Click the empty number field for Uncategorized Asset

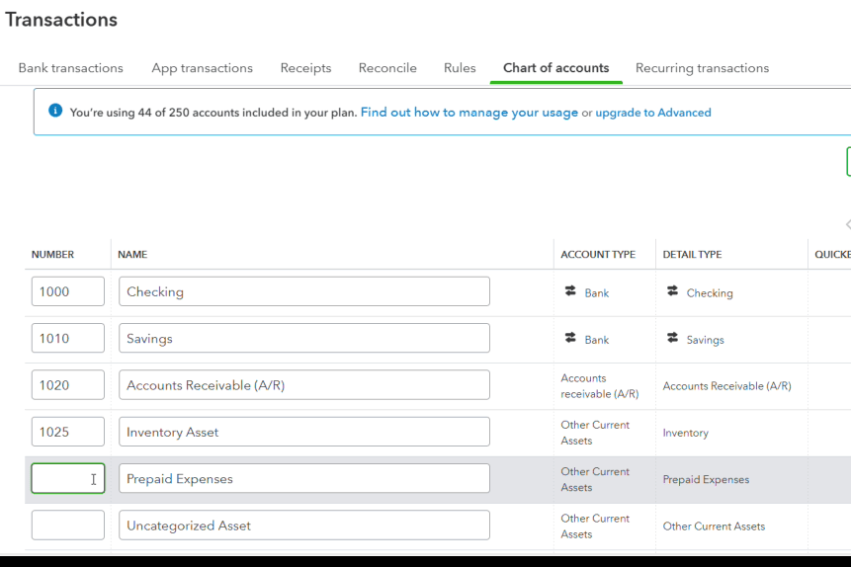tap(68, 526)
